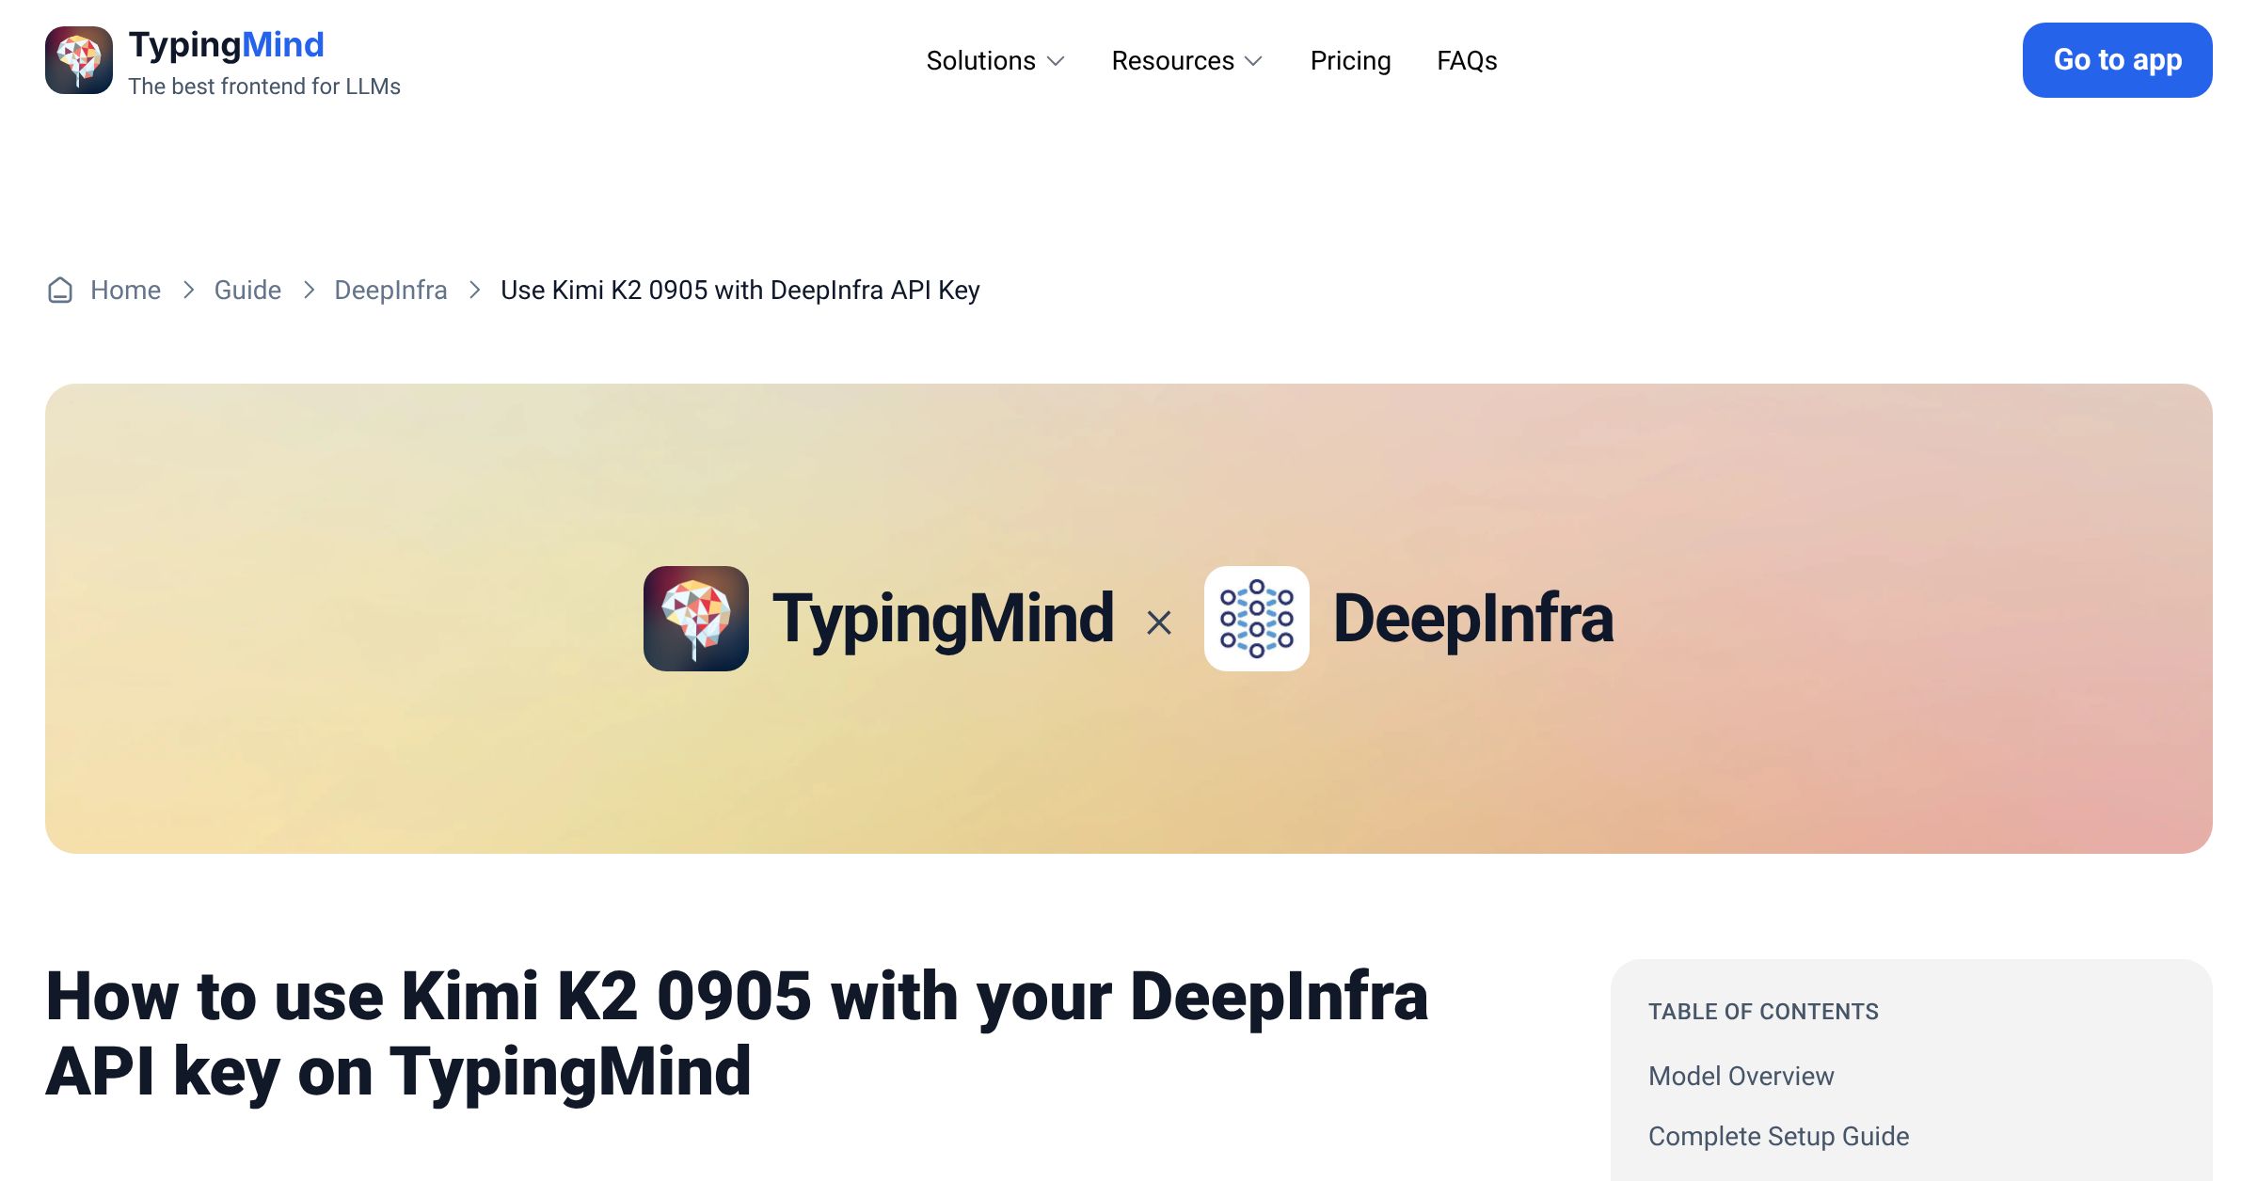This screenshot has height=1181, width=2258.
Task: Go to Home via breadcrumb link
Action: point(125,291)
